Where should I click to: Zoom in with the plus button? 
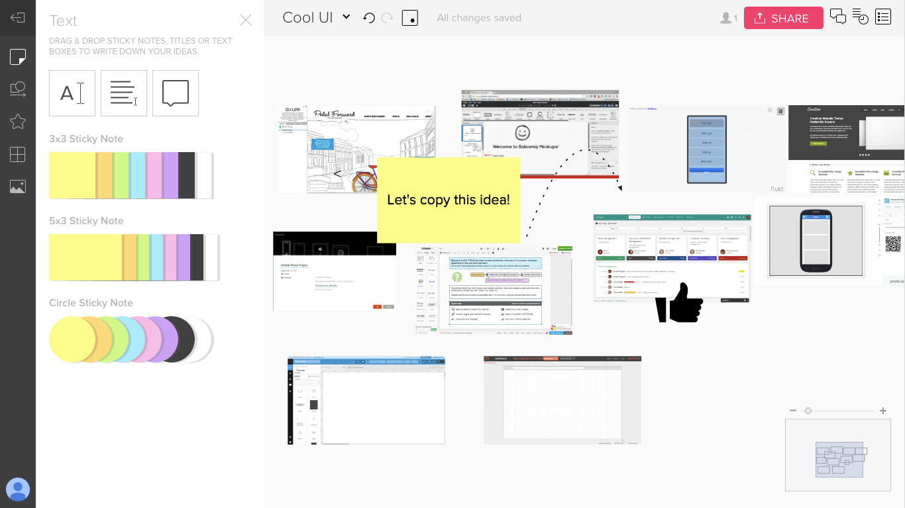[x=883, y=411]
